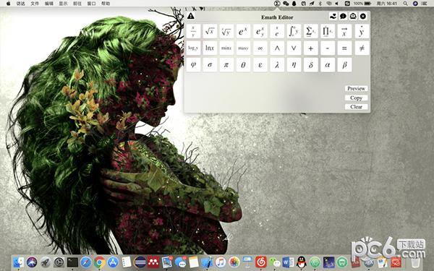Screen dimensions: 434x271
Task: Insert the square root of x symbol
Action: click(210, 31)
